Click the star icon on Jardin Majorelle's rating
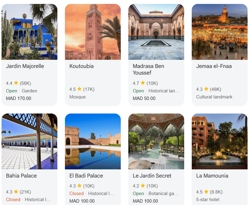This screenshot has height=205, width=250. point(16,83)
